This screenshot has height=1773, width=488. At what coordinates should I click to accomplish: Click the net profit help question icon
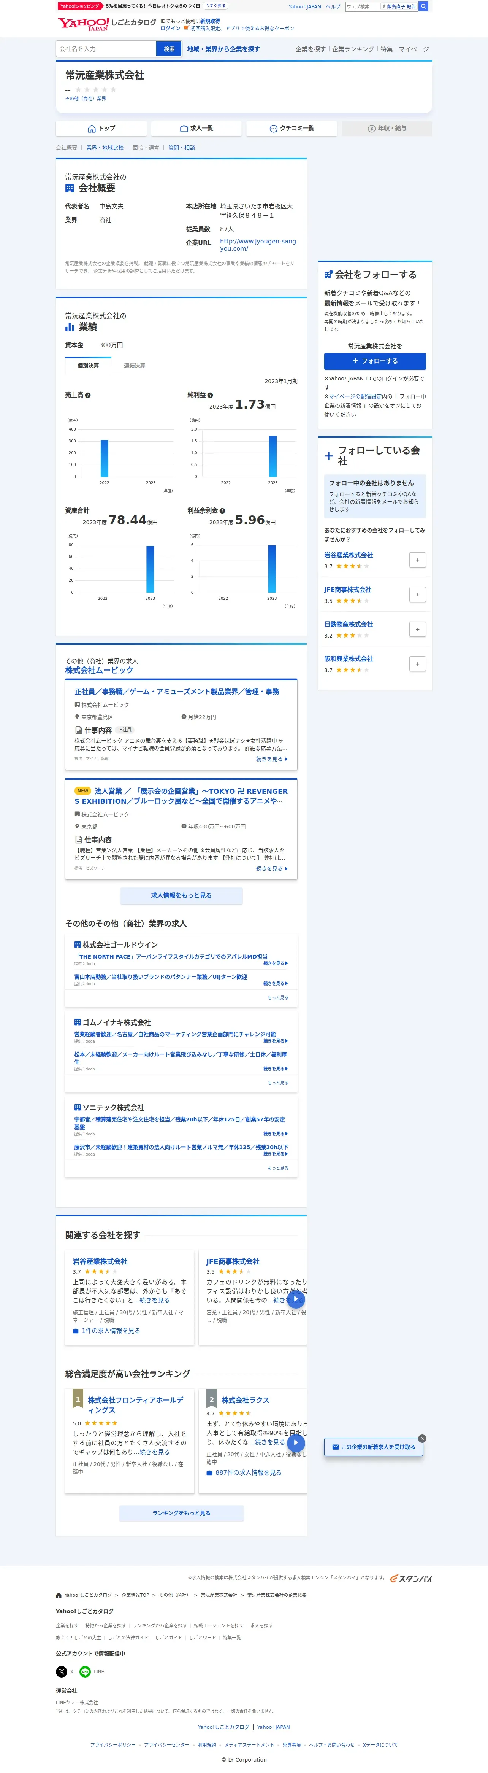point(210,395)
